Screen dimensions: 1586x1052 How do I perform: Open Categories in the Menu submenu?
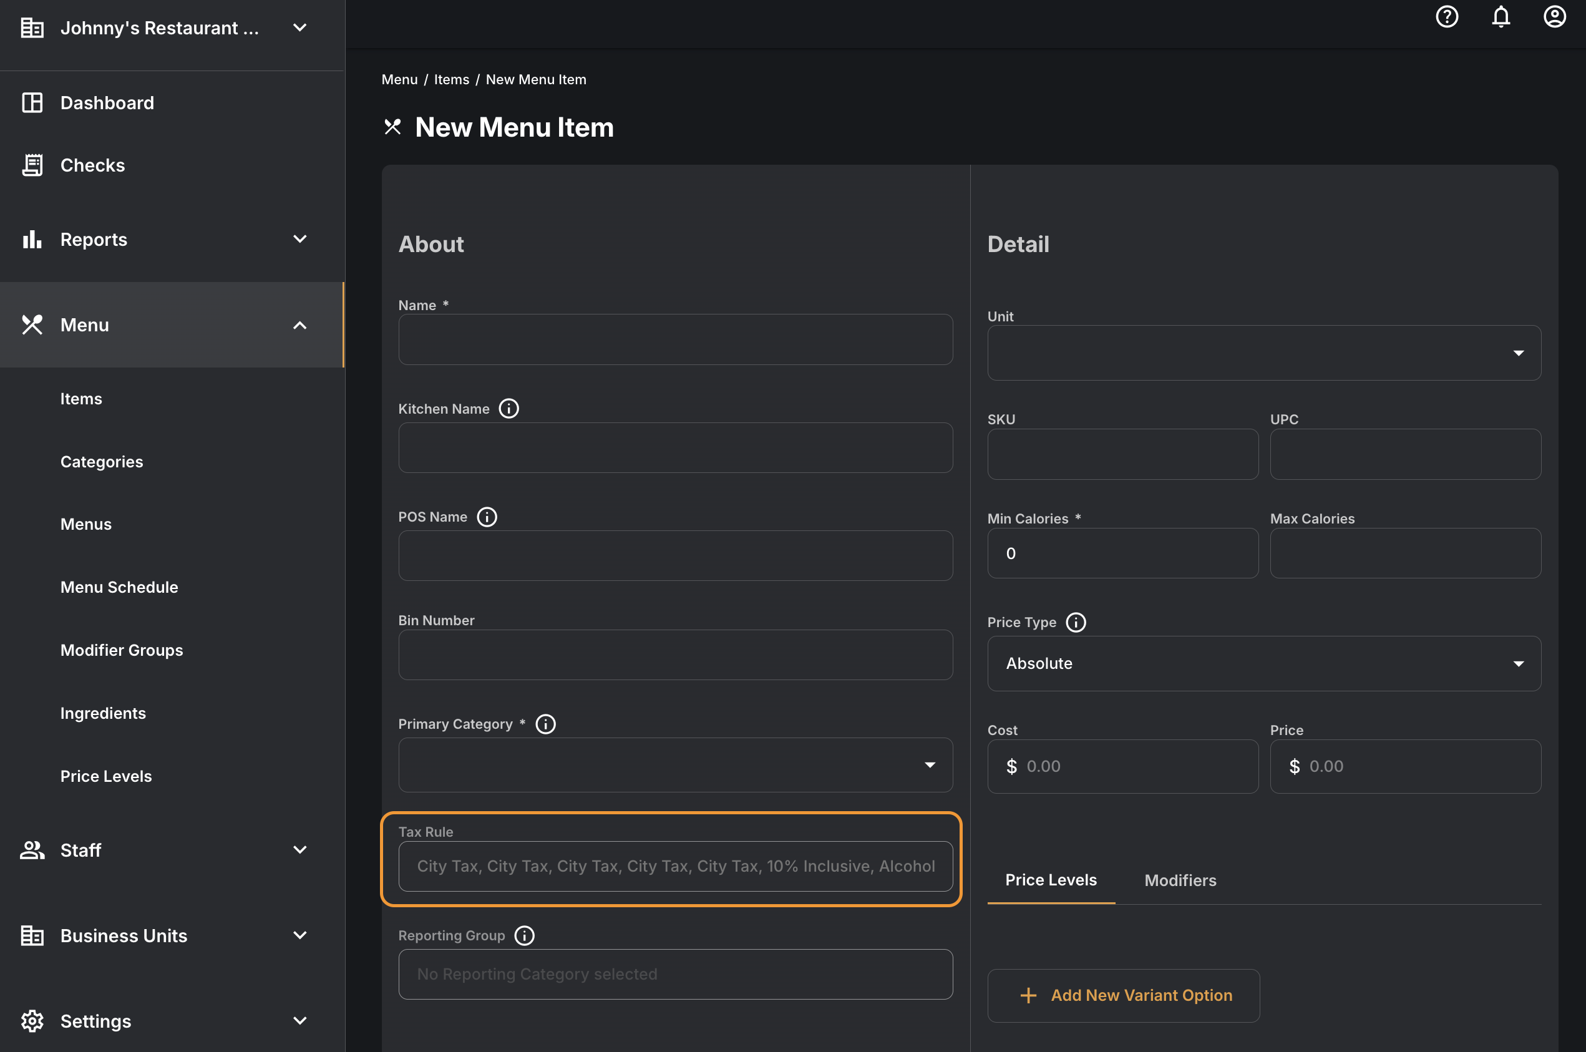[101, 462]
